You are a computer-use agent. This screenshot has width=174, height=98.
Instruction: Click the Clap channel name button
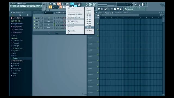pyautogui.click(x=48, y=21)
